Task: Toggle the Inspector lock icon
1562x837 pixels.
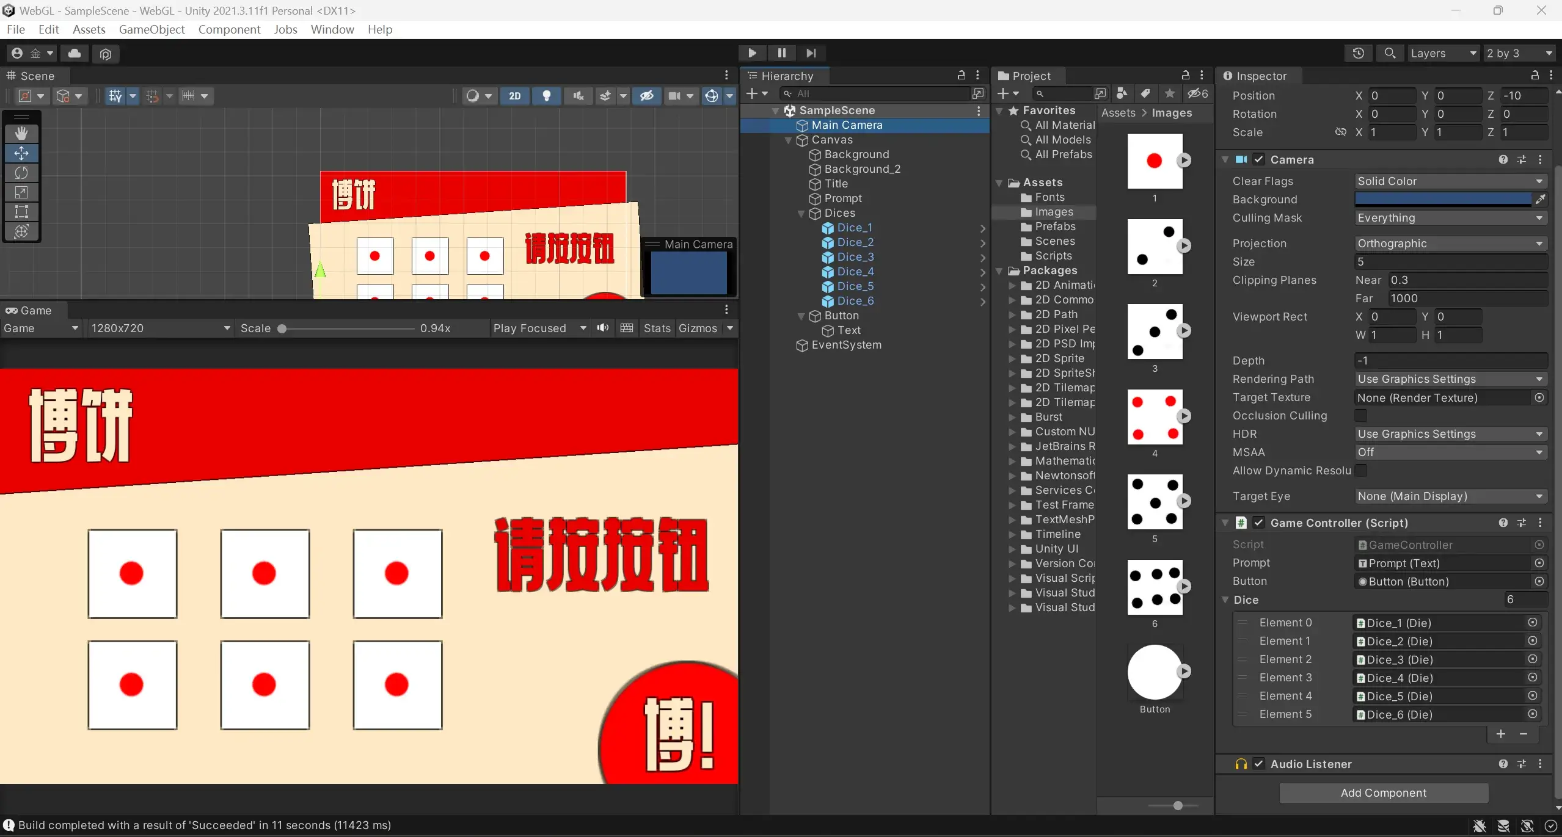Action: tap(1535, 75)
